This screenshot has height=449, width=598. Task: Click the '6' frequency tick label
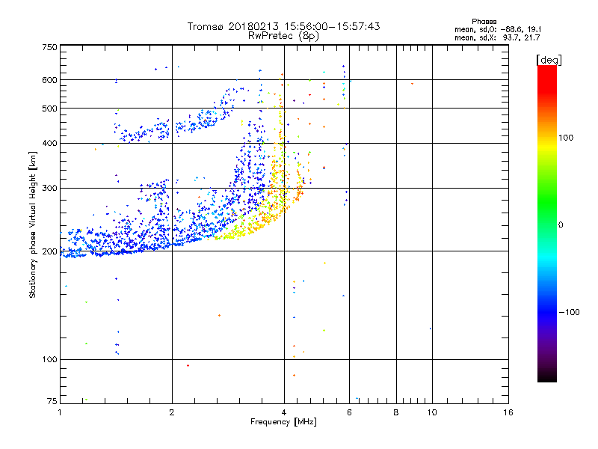(x=349, y=412)
